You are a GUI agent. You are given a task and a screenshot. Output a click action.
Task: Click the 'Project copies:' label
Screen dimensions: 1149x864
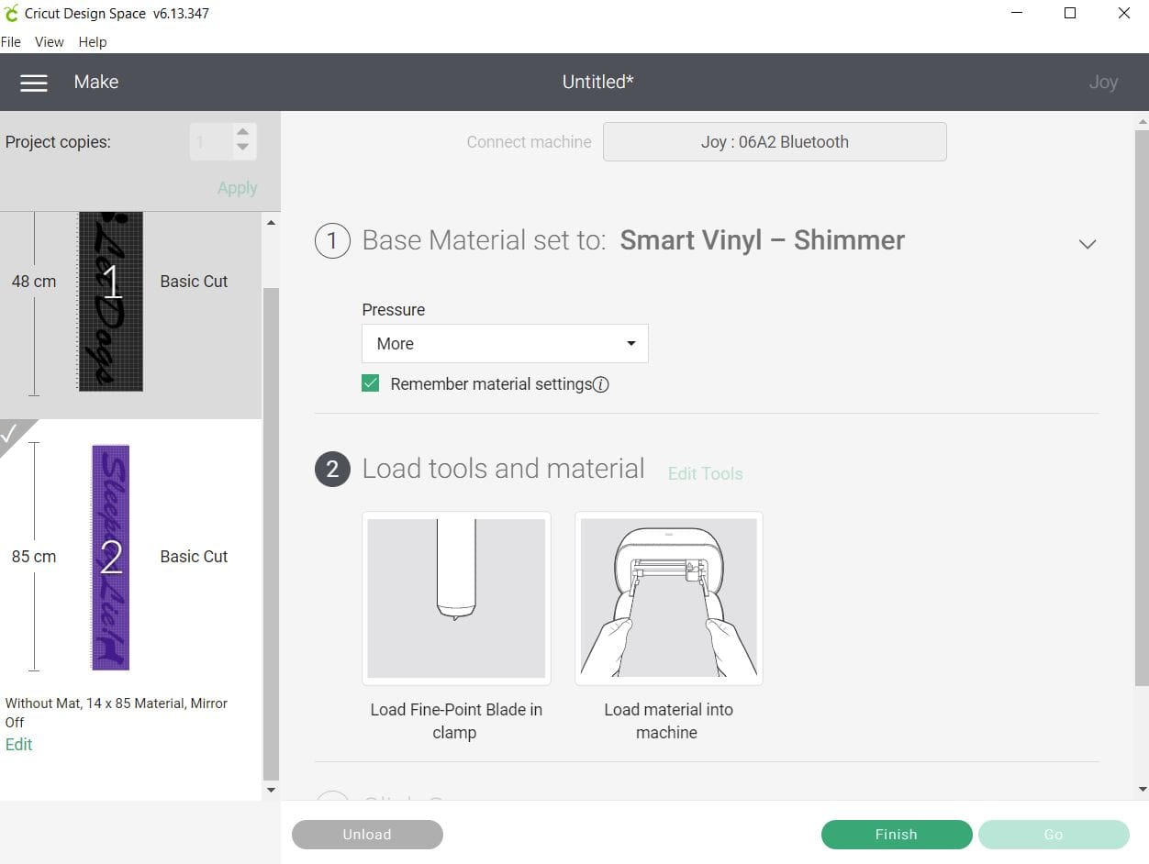point(58,142)
